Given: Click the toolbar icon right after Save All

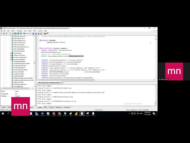Looking at the screenshot, I should tap(21, 33).
